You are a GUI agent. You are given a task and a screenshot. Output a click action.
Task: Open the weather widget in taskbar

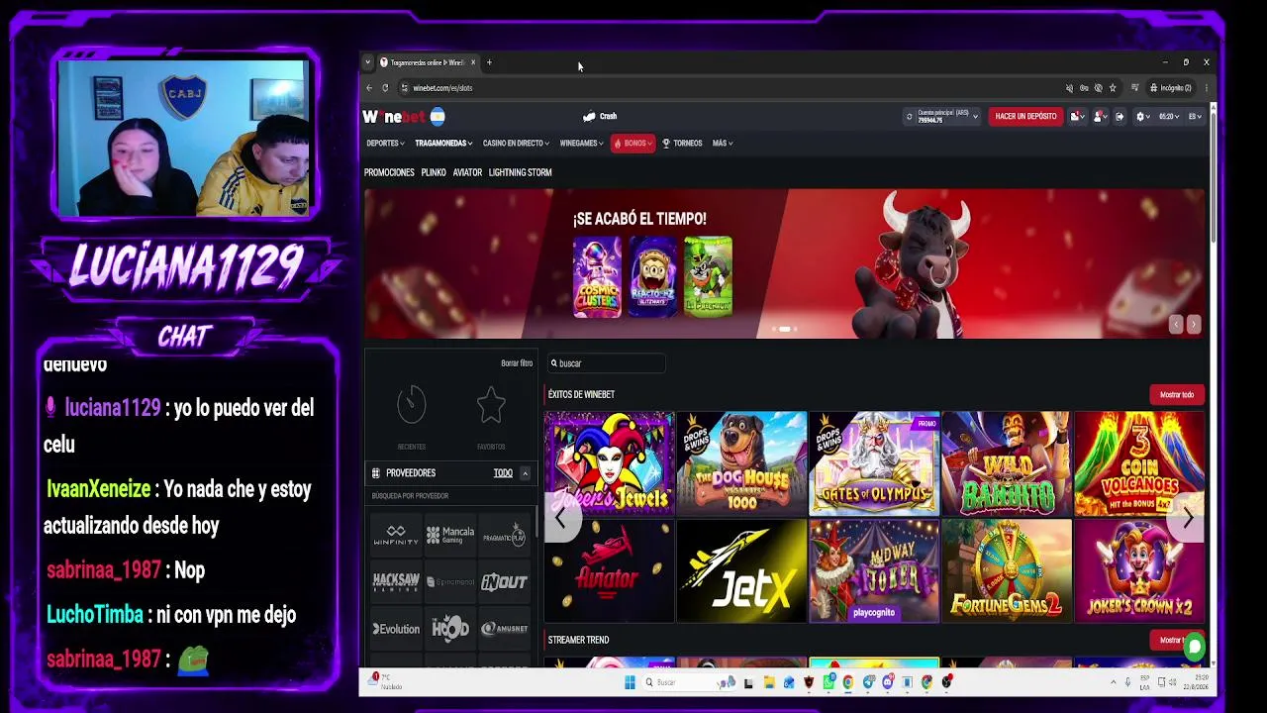(x=384, y=681)
